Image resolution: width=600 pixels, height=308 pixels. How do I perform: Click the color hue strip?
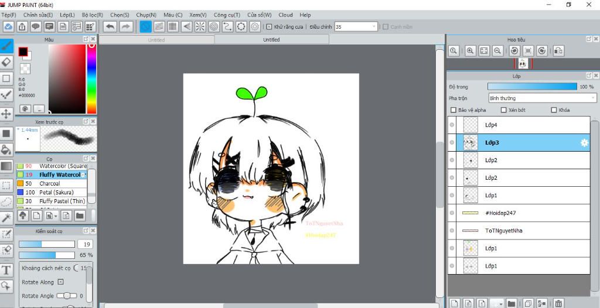pos(91,79)
